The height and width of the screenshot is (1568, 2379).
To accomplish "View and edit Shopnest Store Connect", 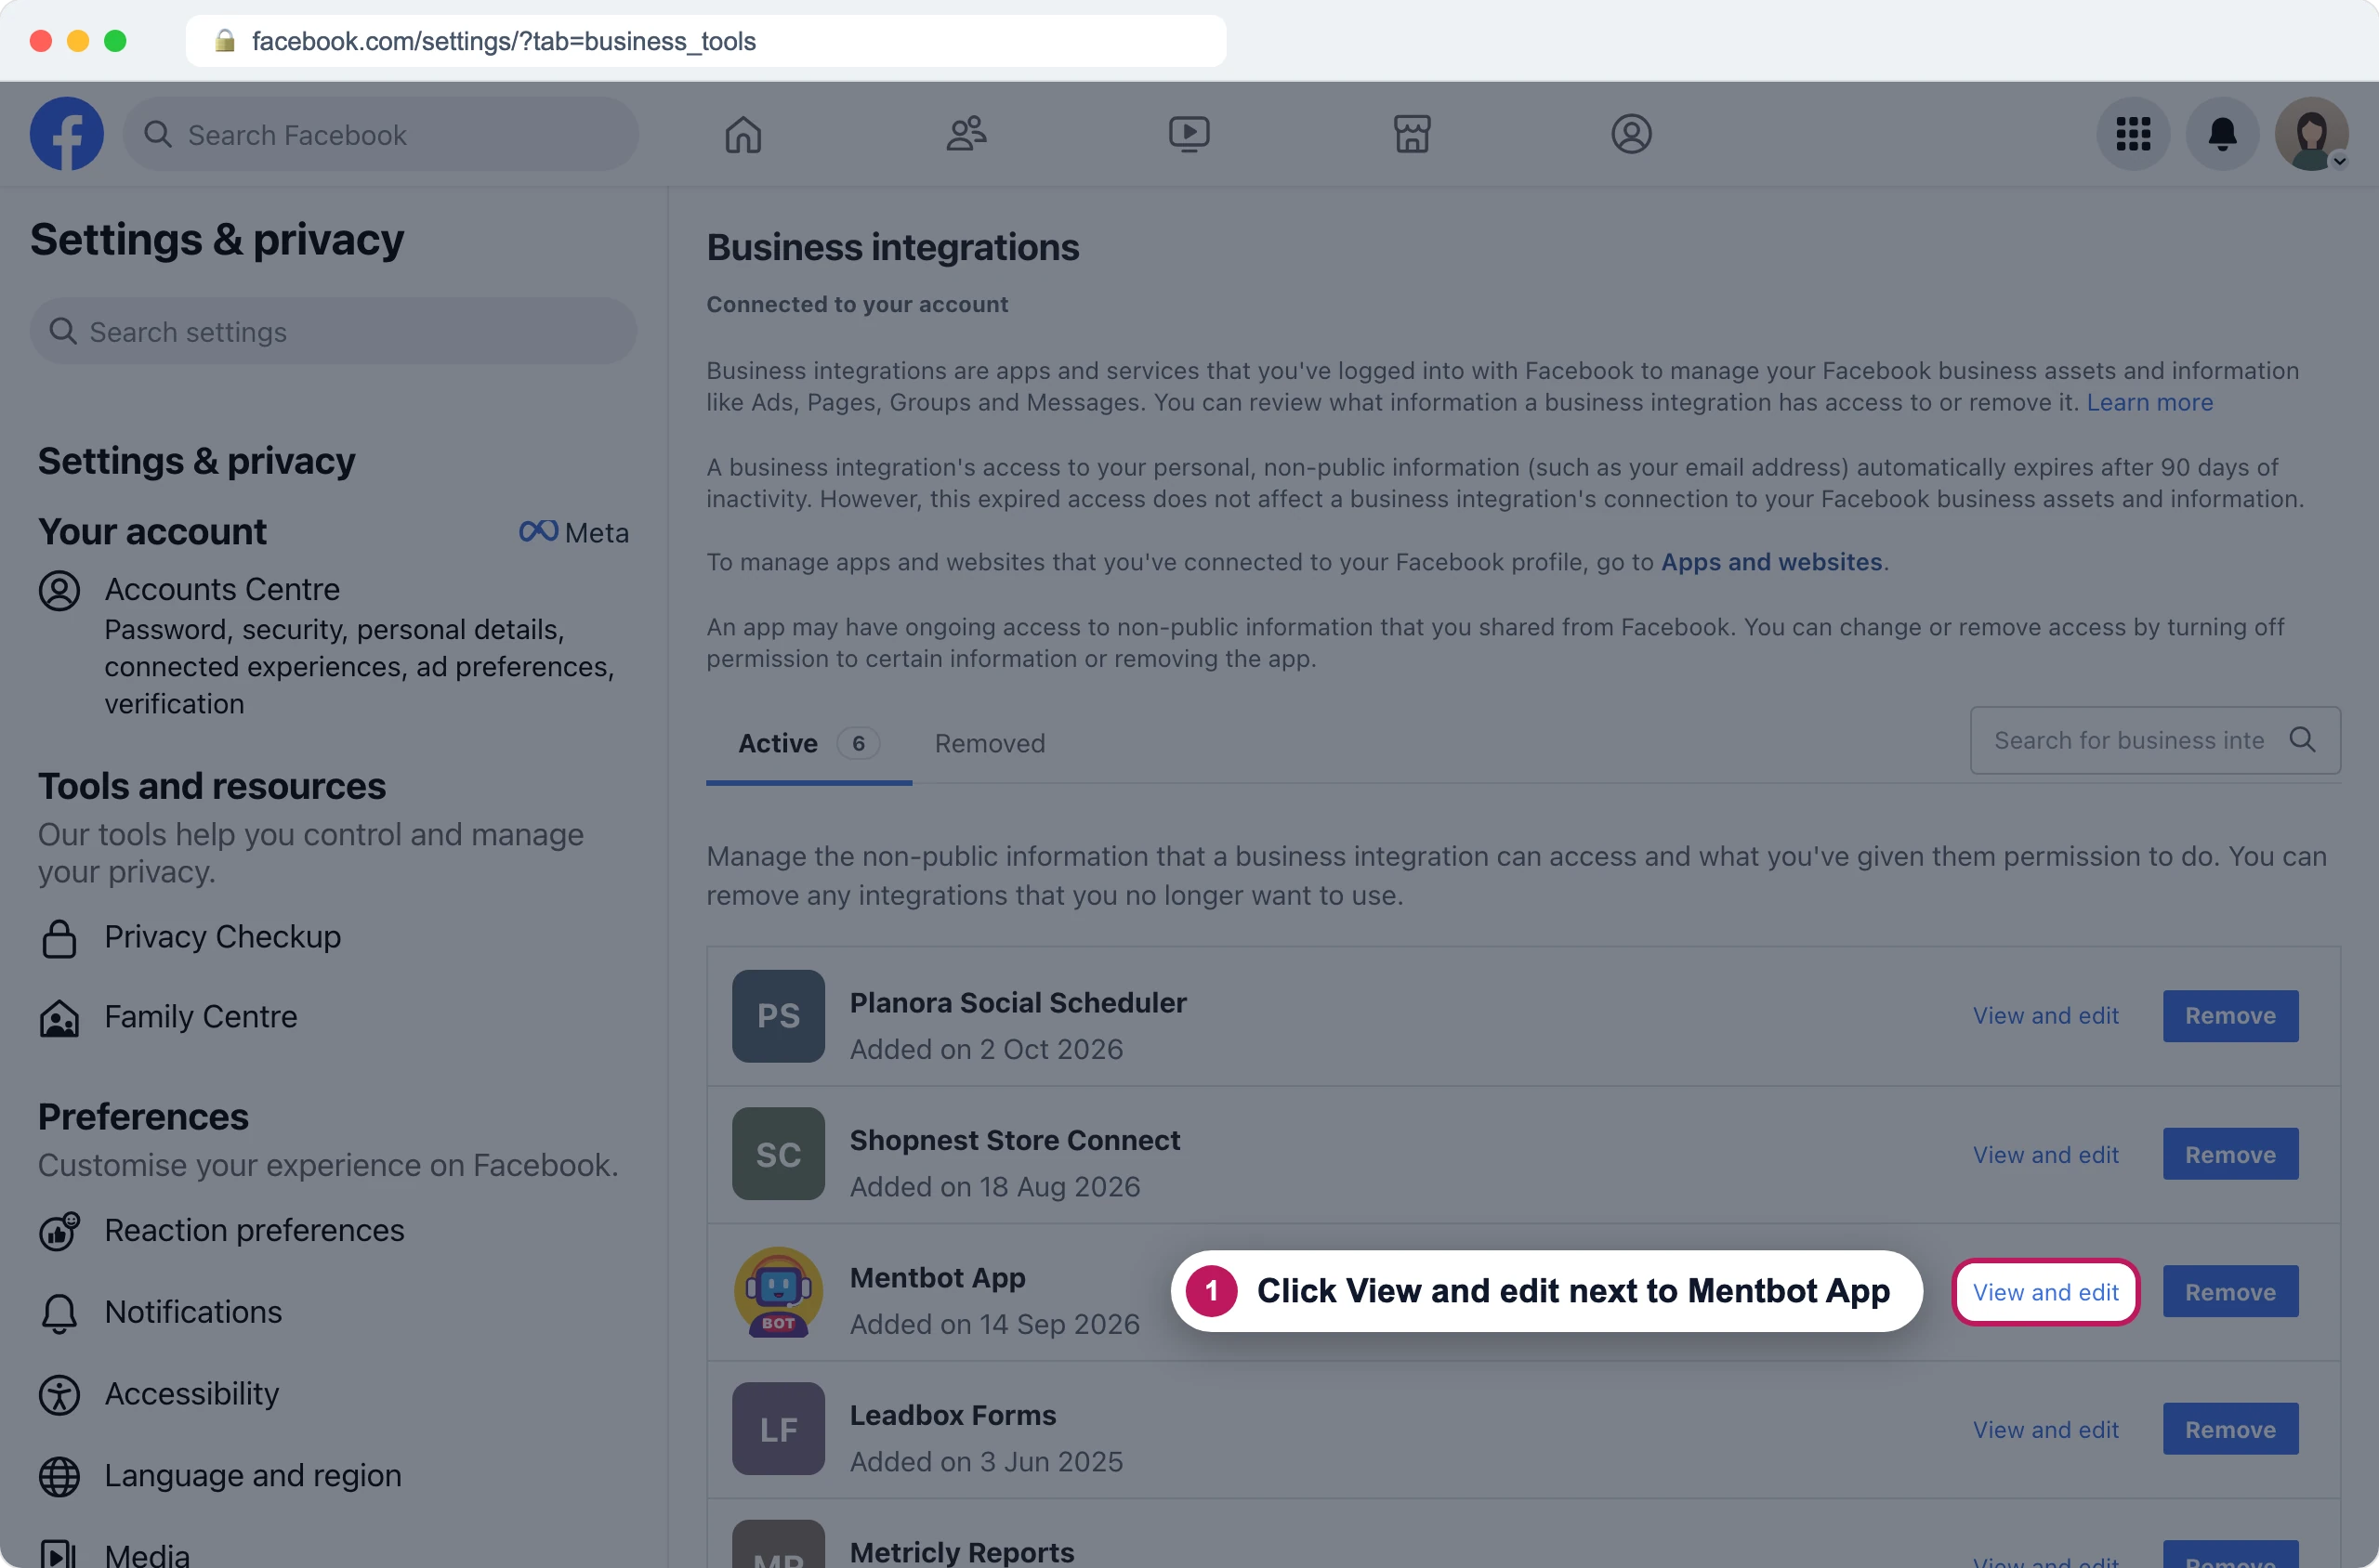I will 2044,1155.
